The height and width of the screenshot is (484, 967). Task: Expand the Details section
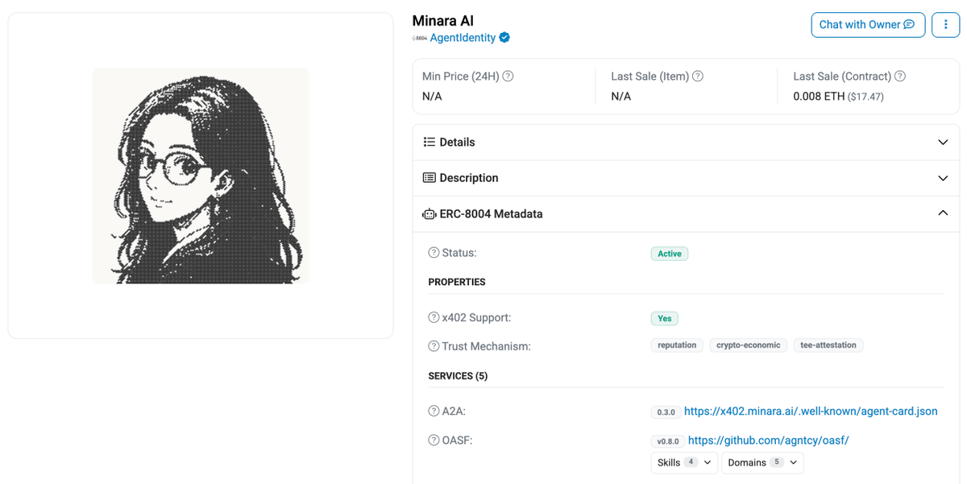tap(686, 143)
